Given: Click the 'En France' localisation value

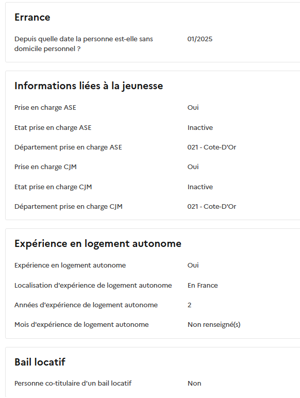Looking at the screenshot, I should (203, 286).
